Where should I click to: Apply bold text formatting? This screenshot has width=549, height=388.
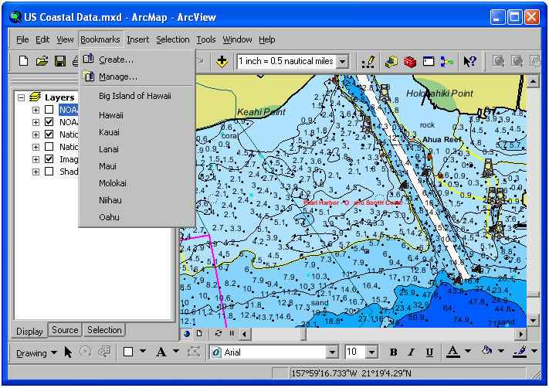pyautogui.click(x=393, y=352)
